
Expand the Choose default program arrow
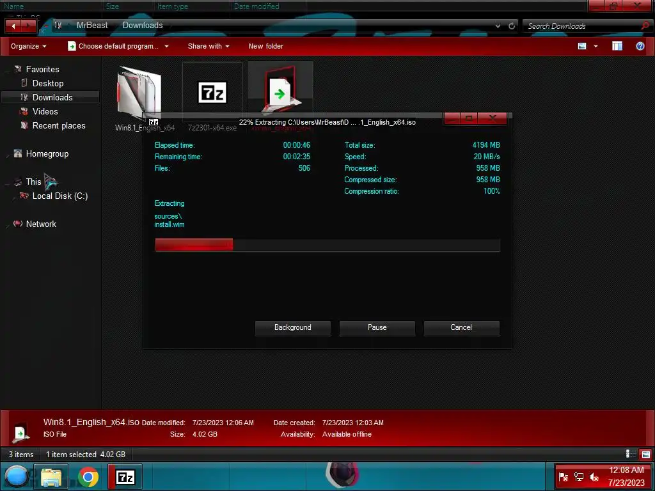coord(166,46)
